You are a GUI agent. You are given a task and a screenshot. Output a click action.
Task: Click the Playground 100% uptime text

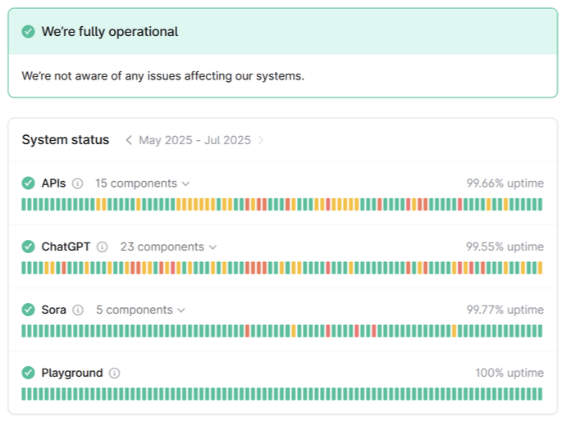(509, 373)
